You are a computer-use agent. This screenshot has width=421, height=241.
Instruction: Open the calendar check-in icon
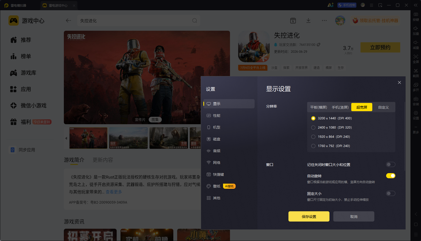click(x=293, y=20)
